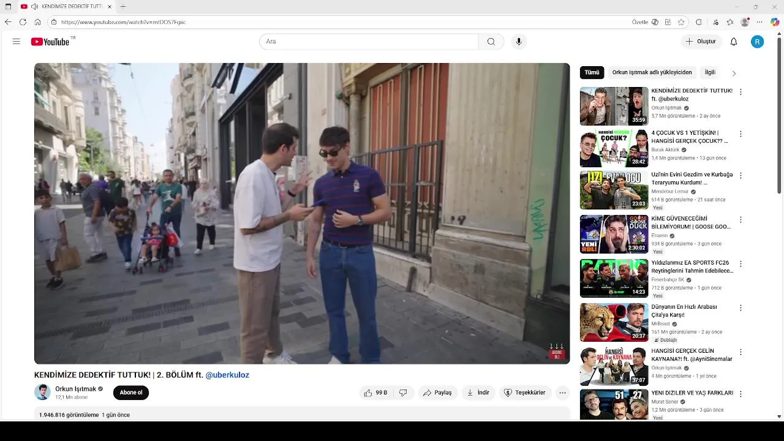This screenshot has width=784, height=441.
Task: Open thumbnail with 37:07 duration
Action: click(x=614, y=366)
